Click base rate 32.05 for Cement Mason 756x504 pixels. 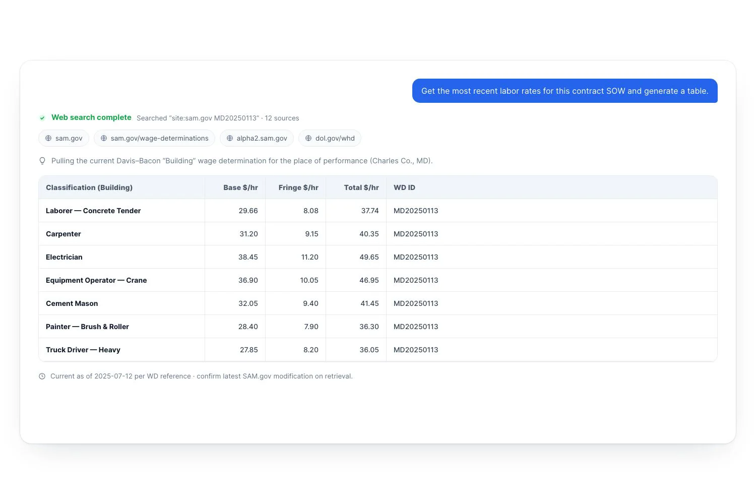coord(248,303)
